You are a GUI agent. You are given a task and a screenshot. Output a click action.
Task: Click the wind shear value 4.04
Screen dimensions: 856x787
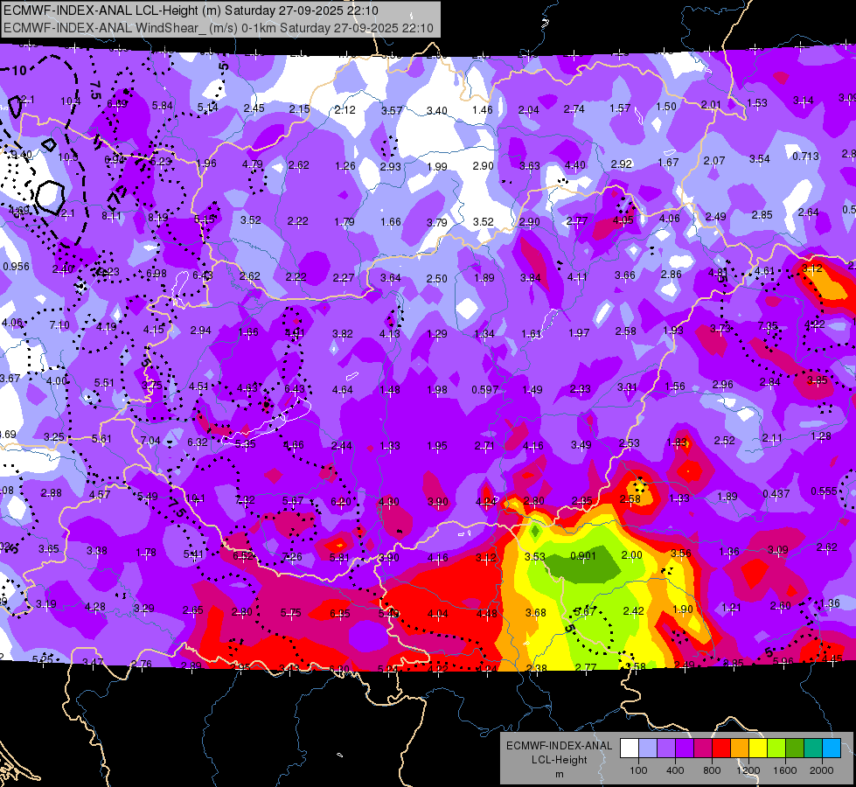[438, 614]
